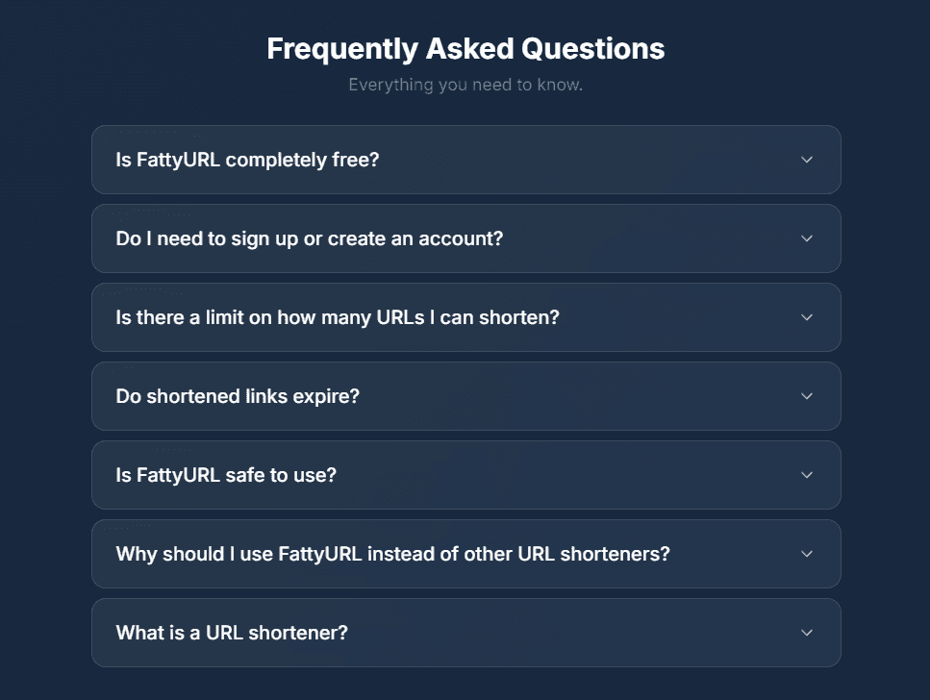This screenshot has width=930, height=700.
Task: Click the 'Everything you need to know' subtitle
Action: pos(465,85)
